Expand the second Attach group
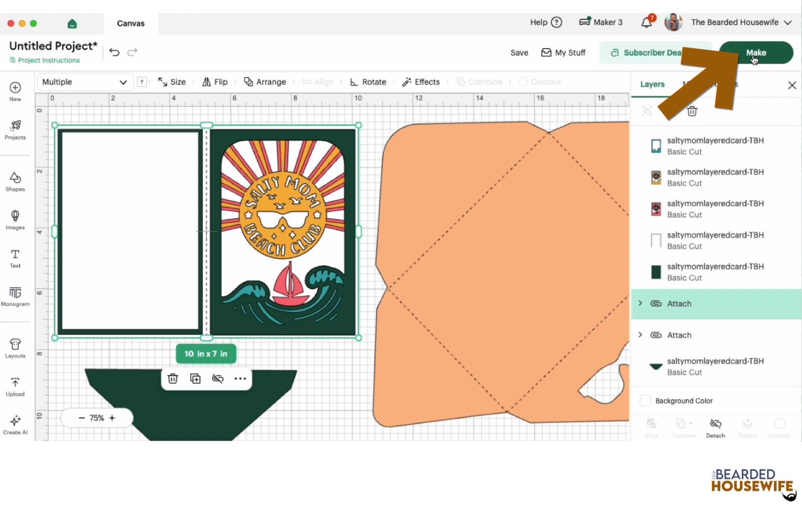This screenshot has height=510, width=802. 640,335
